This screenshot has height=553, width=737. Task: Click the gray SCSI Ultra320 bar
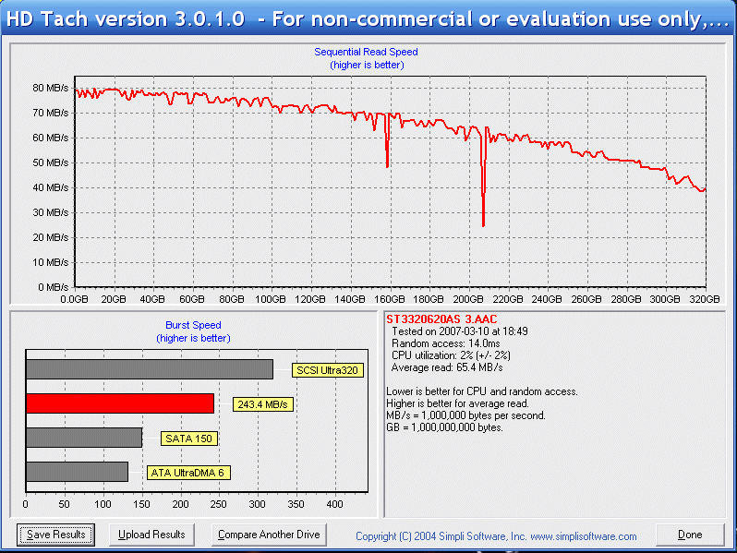tap(149, 369)
